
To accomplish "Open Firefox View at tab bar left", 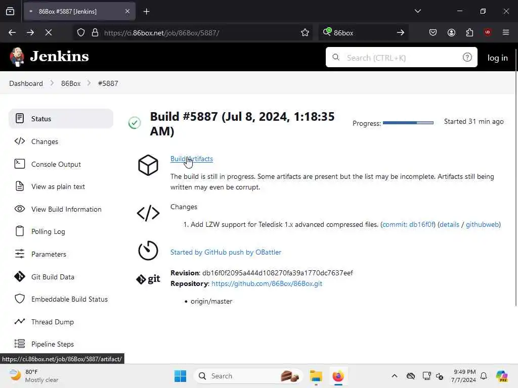I will pos(10,11).
